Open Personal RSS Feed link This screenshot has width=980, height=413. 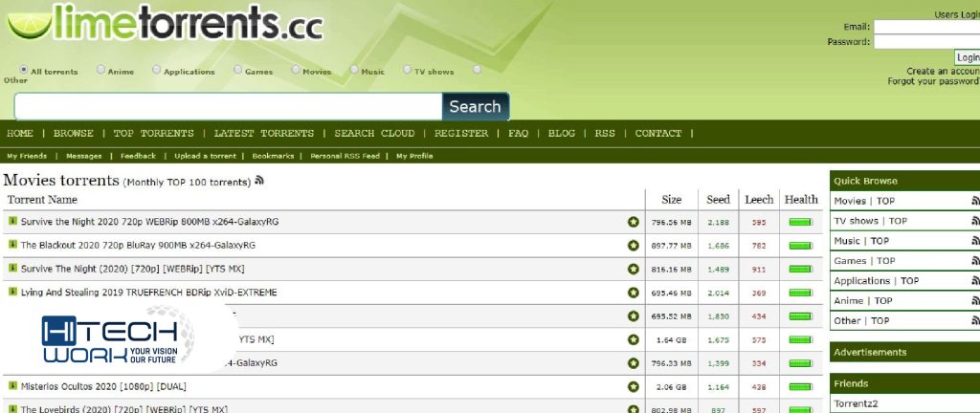345,156
